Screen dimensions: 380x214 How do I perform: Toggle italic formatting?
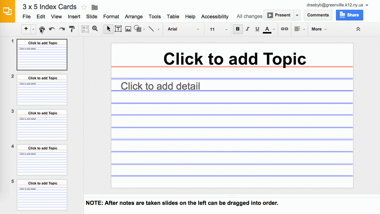[x=248, y=29]
